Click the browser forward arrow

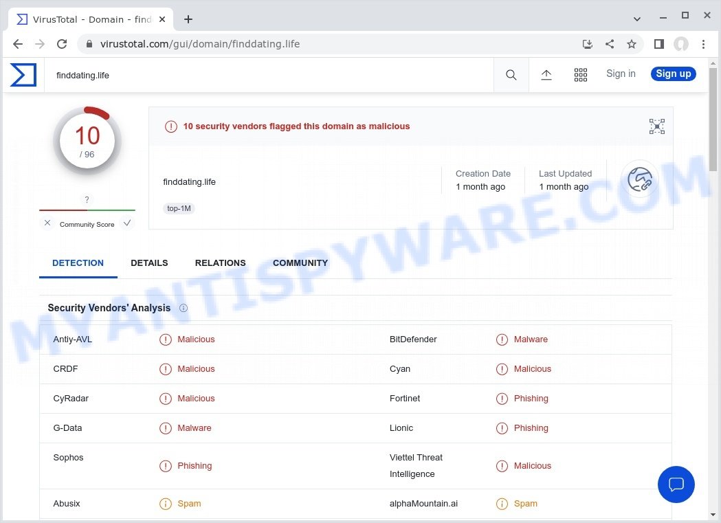pyautogui.click(x=40, y=44)
